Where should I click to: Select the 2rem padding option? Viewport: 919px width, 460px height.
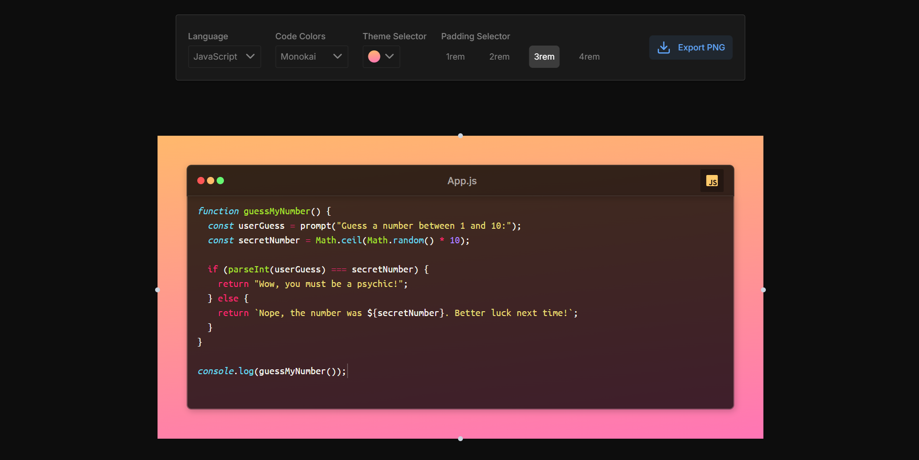[x=499, y=56]
